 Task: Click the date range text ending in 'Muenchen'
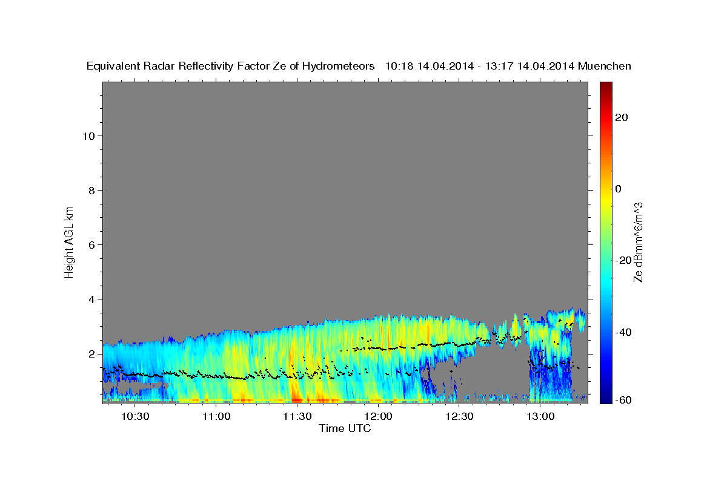[x=508, y=66]
